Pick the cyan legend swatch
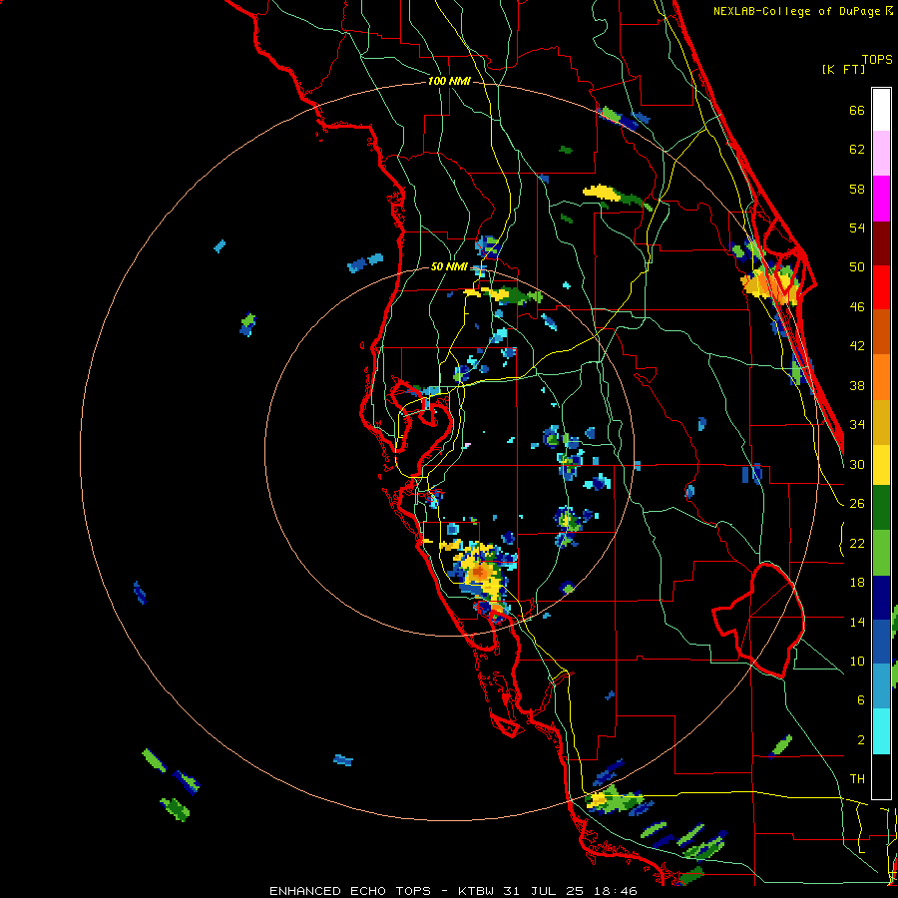The image size is (898, 898). click(881, 731)
